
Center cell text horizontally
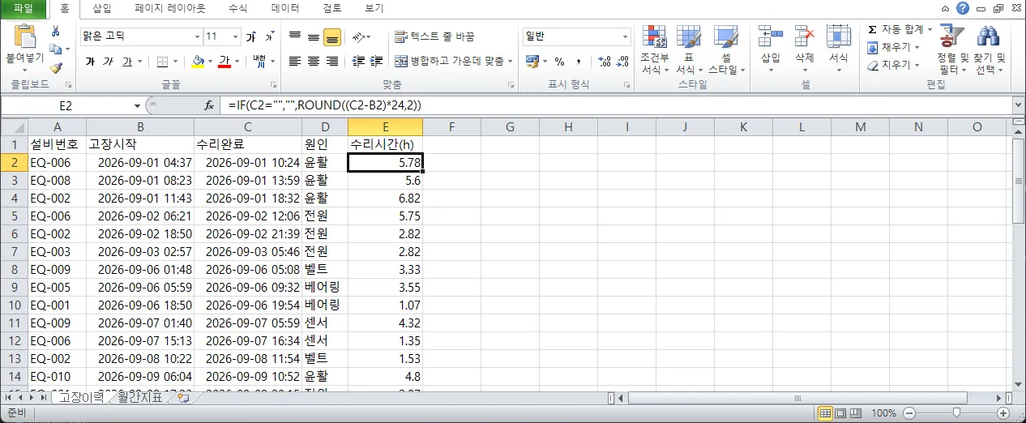[x=313, y=62]
